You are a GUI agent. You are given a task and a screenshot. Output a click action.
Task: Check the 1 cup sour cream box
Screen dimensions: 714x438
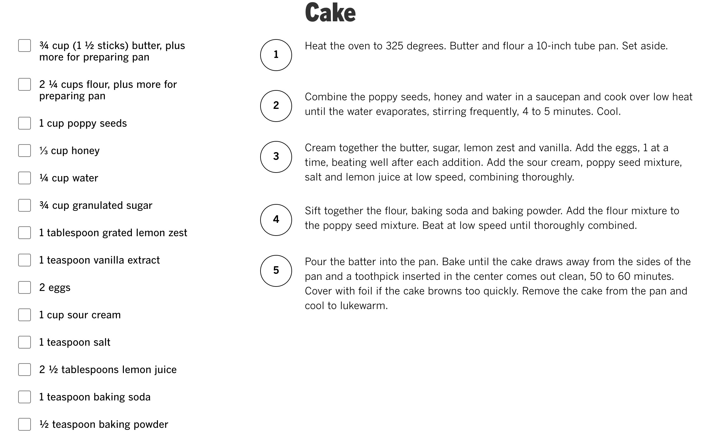coord(25,315)
